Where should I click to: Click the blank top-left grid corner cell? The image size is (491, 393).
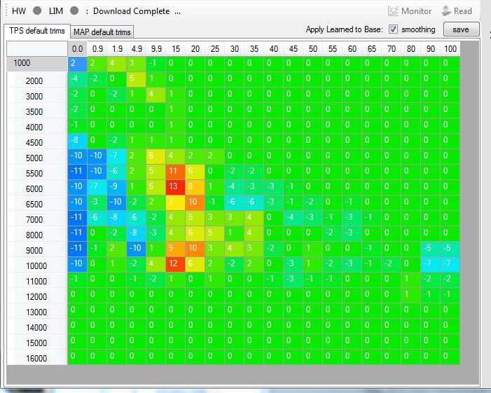(x=37, y=49)
